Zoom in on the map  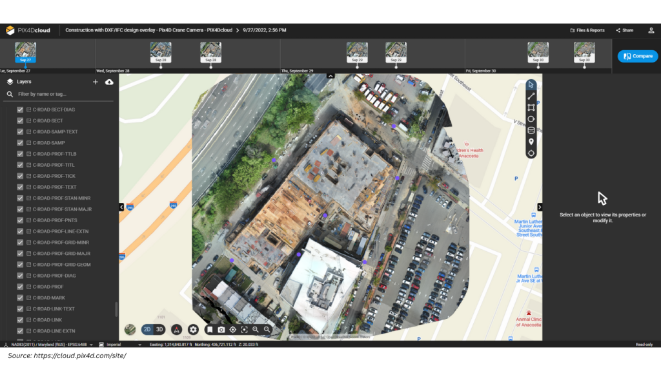[256, 330]
